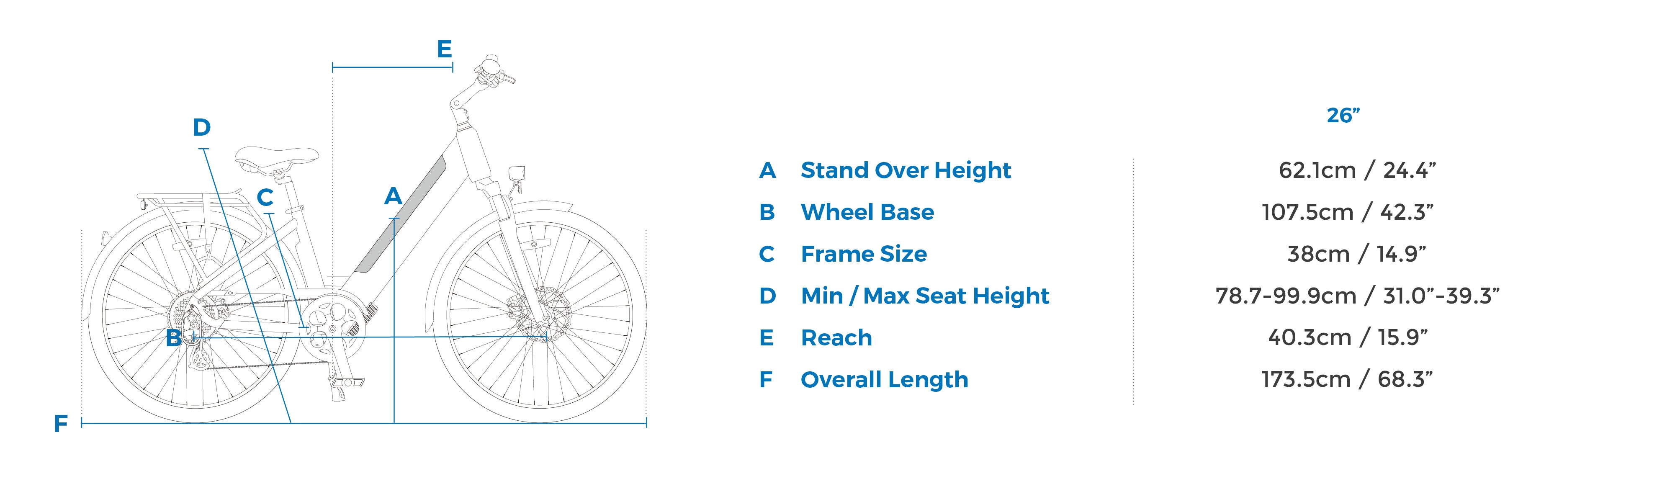Click the Stand Over Height label
This screenshot has width=1675, height=489.
pyautogui.click(x=905, y=170)
